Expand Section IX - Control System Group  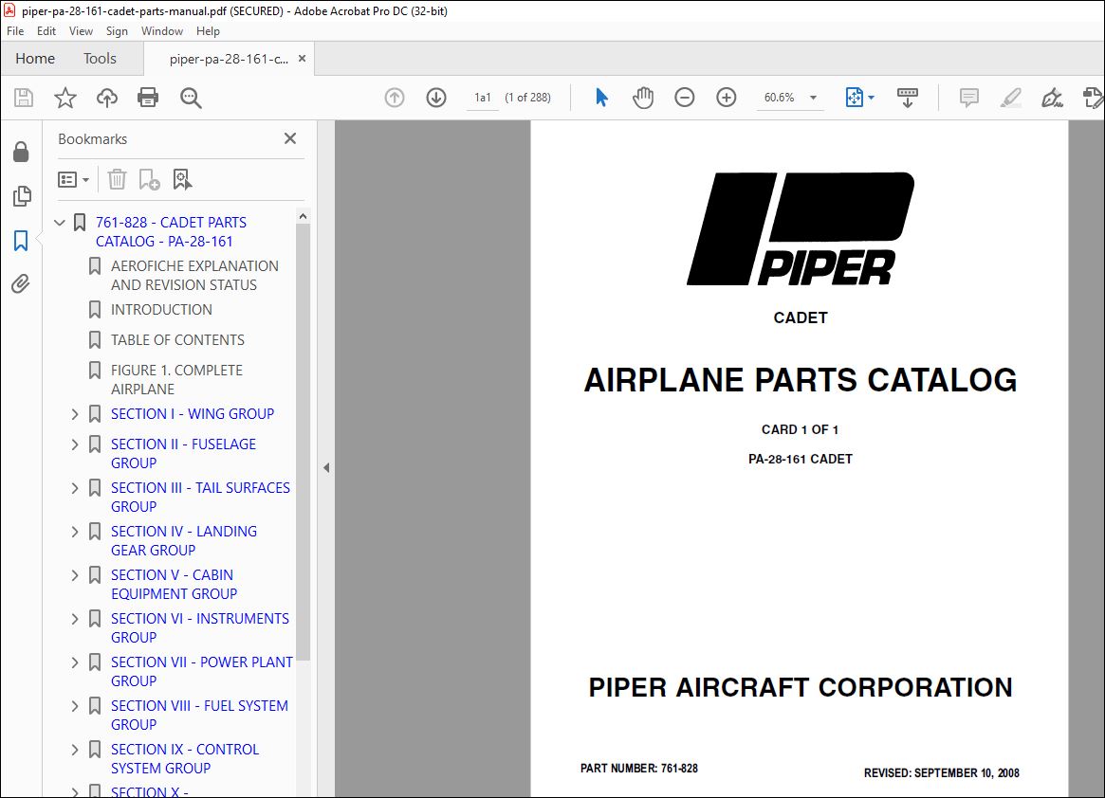75,750
